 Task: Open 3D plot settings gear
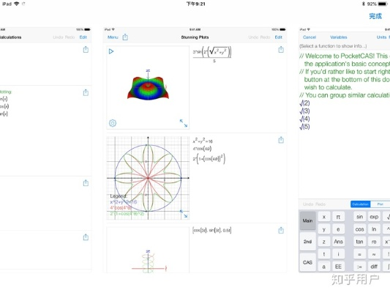point(113,123)
